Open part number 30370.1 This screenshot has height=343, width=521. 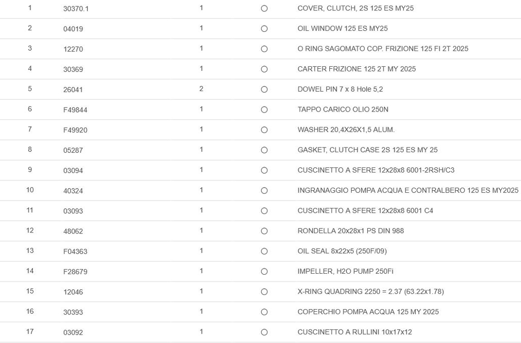(76, 9)
